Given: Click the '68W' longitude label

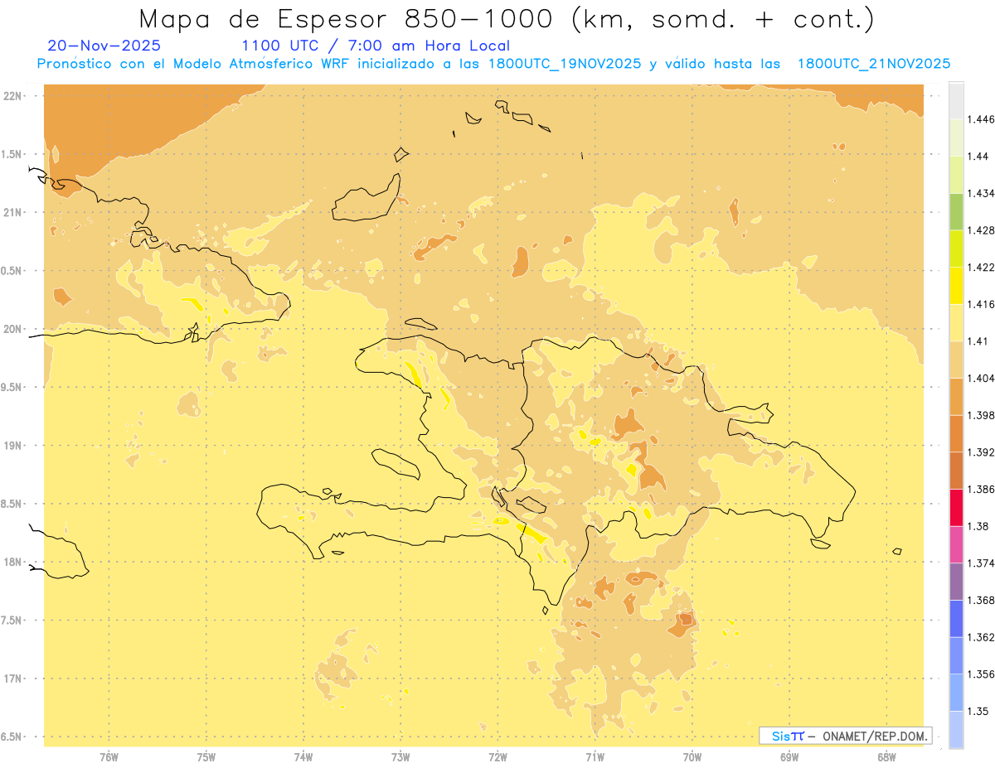Looking at the screenshot, I should (886, 756).
